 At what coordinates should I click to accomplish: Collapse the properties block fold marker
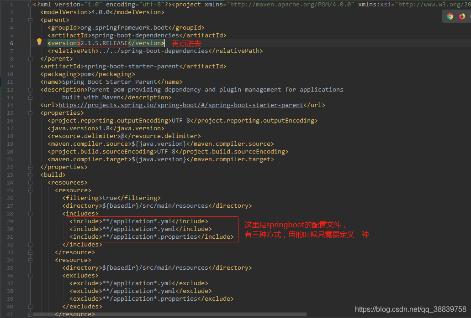pos(30,113)
